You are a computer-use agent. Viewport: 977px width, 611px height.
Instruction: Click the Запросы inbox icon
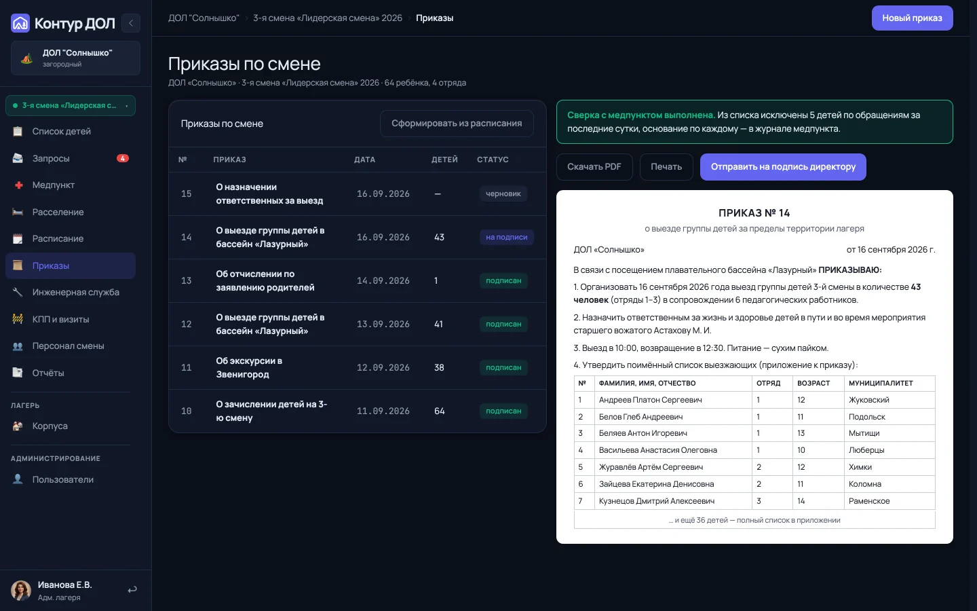18,158
